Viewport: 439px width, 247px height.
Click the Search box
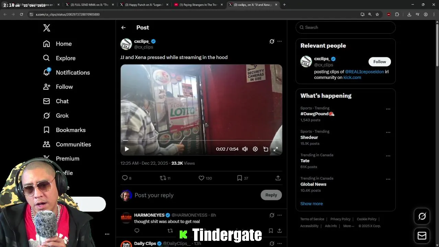tap(345, 27)
